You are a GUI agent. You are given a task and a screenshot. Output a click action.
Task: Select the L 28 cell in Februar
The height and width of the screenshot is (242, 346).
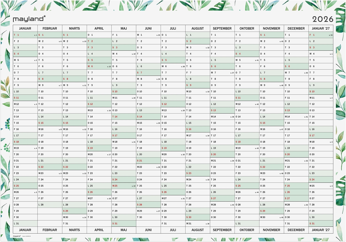click(50, 205)
